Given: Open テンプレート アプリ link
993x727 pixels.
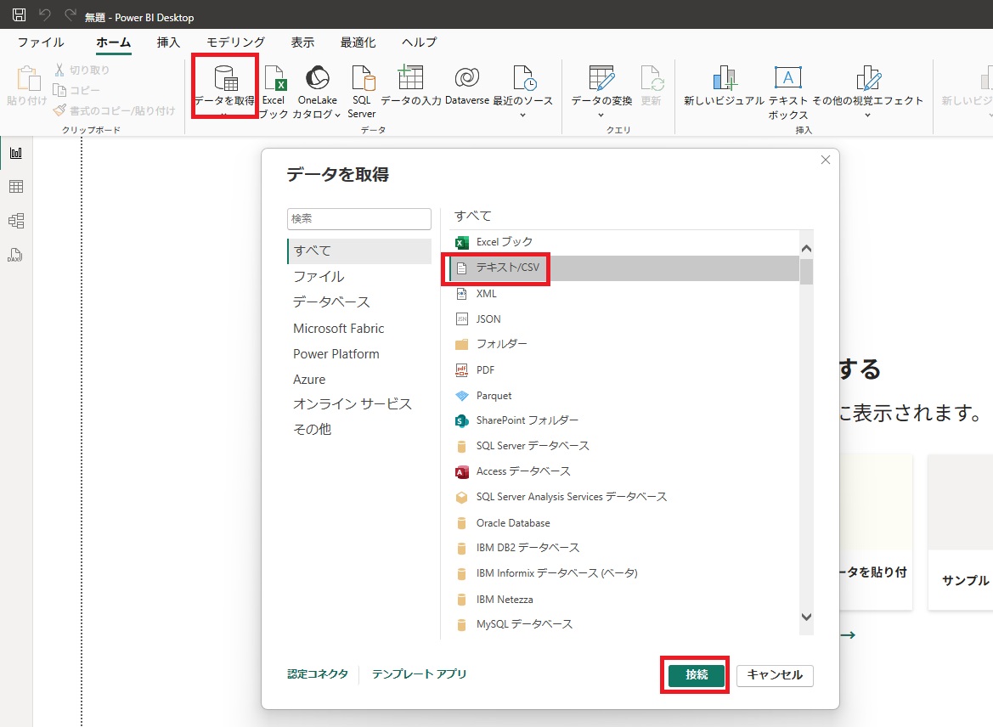Looking at the screenshot, I should click(420, 673).
